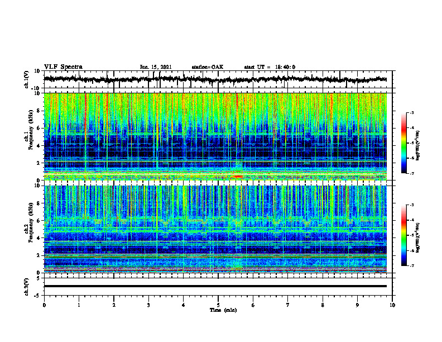Click the ch.1 frequency tick label "6"
The height and width of the screenshot is (342, 442).
pyautogui.click(x=39, y=129)
